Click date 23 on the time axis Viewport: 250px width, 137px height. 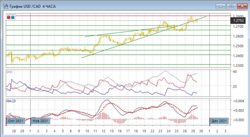point(160,131)
